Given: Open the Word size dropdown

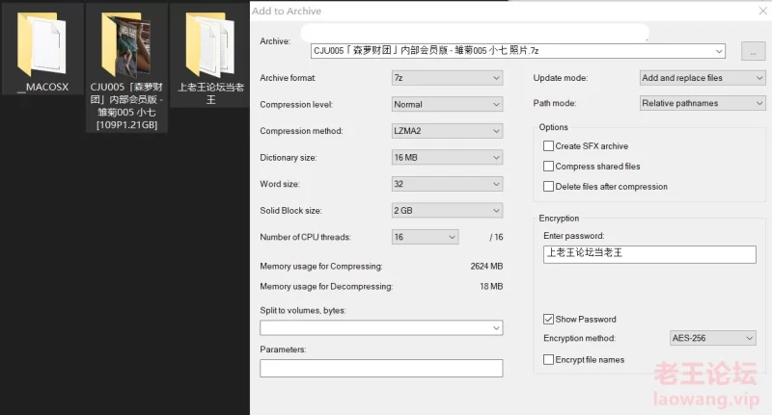Looking at the screenshot, I should [x=447, y=184].
